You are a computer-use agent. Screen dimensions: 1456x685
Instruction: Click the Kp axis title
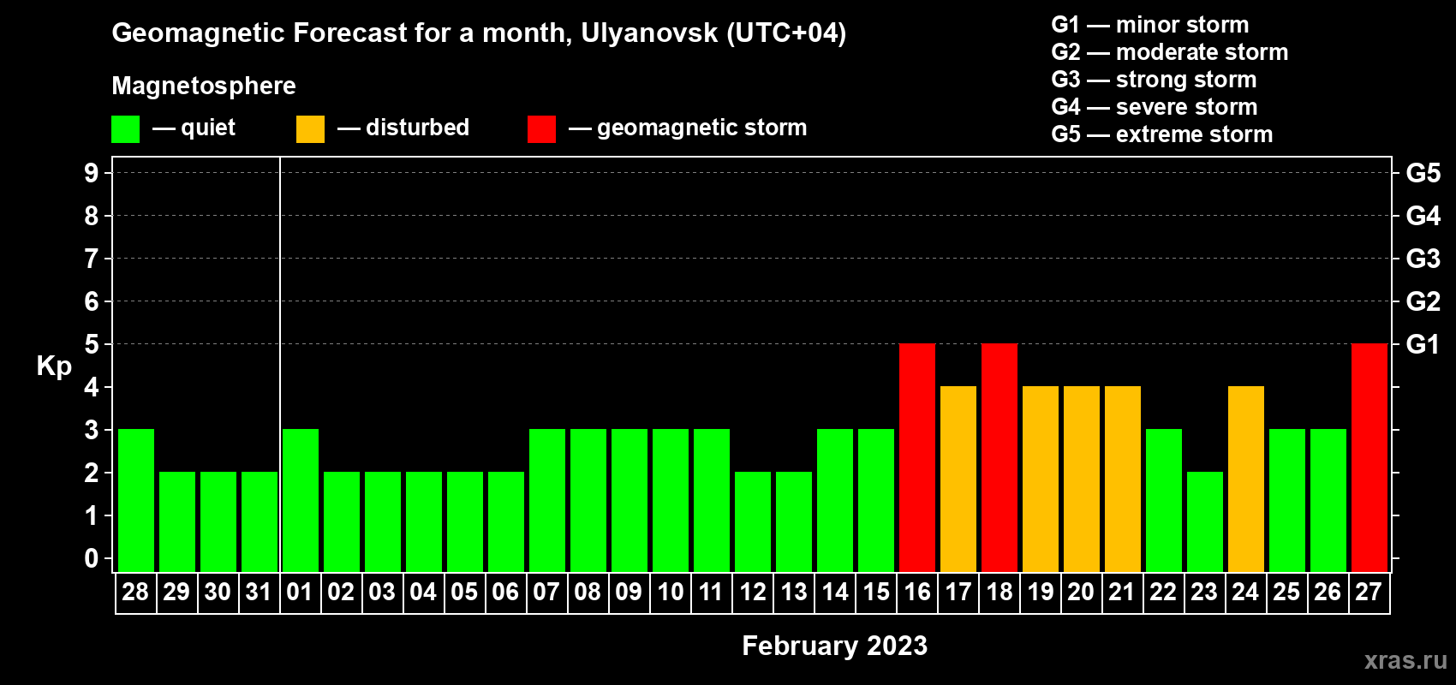(54, 366)
